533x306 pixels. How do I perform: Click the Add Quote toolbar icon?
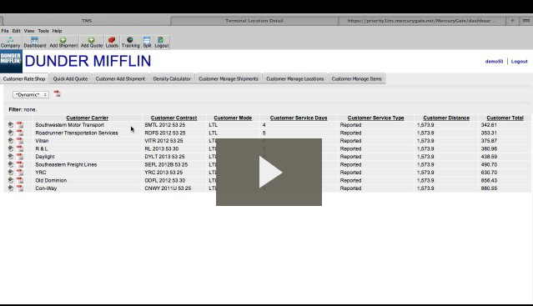click(92, 43)
